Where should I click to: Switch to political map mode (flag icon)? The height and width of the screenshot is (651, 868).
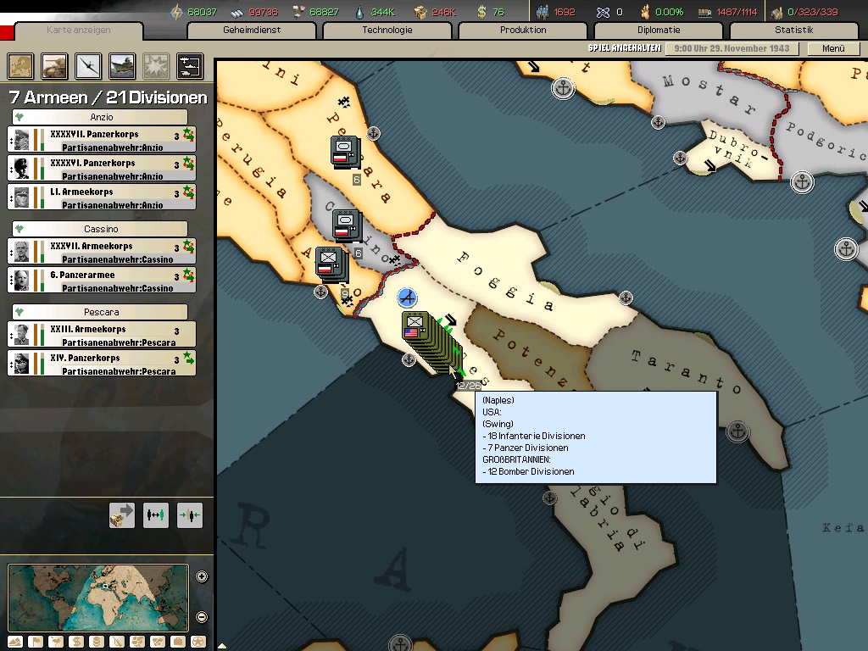click(x=36, y=642)
